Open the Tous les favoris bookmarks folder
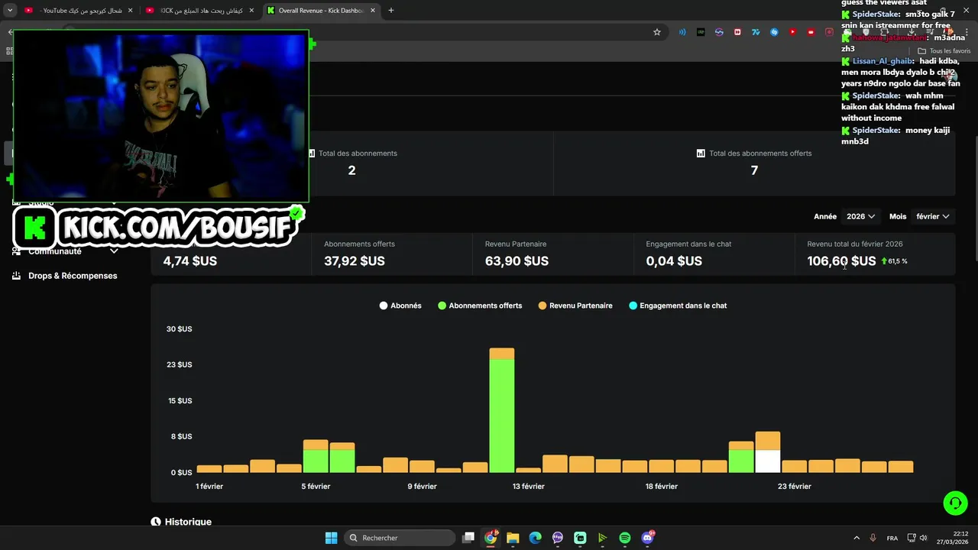 click(x=944, y=51)
